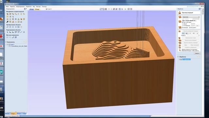Open the material type dropdown in preview panel
The height and width of the screenshot is (118, 209).
point(191,17)
